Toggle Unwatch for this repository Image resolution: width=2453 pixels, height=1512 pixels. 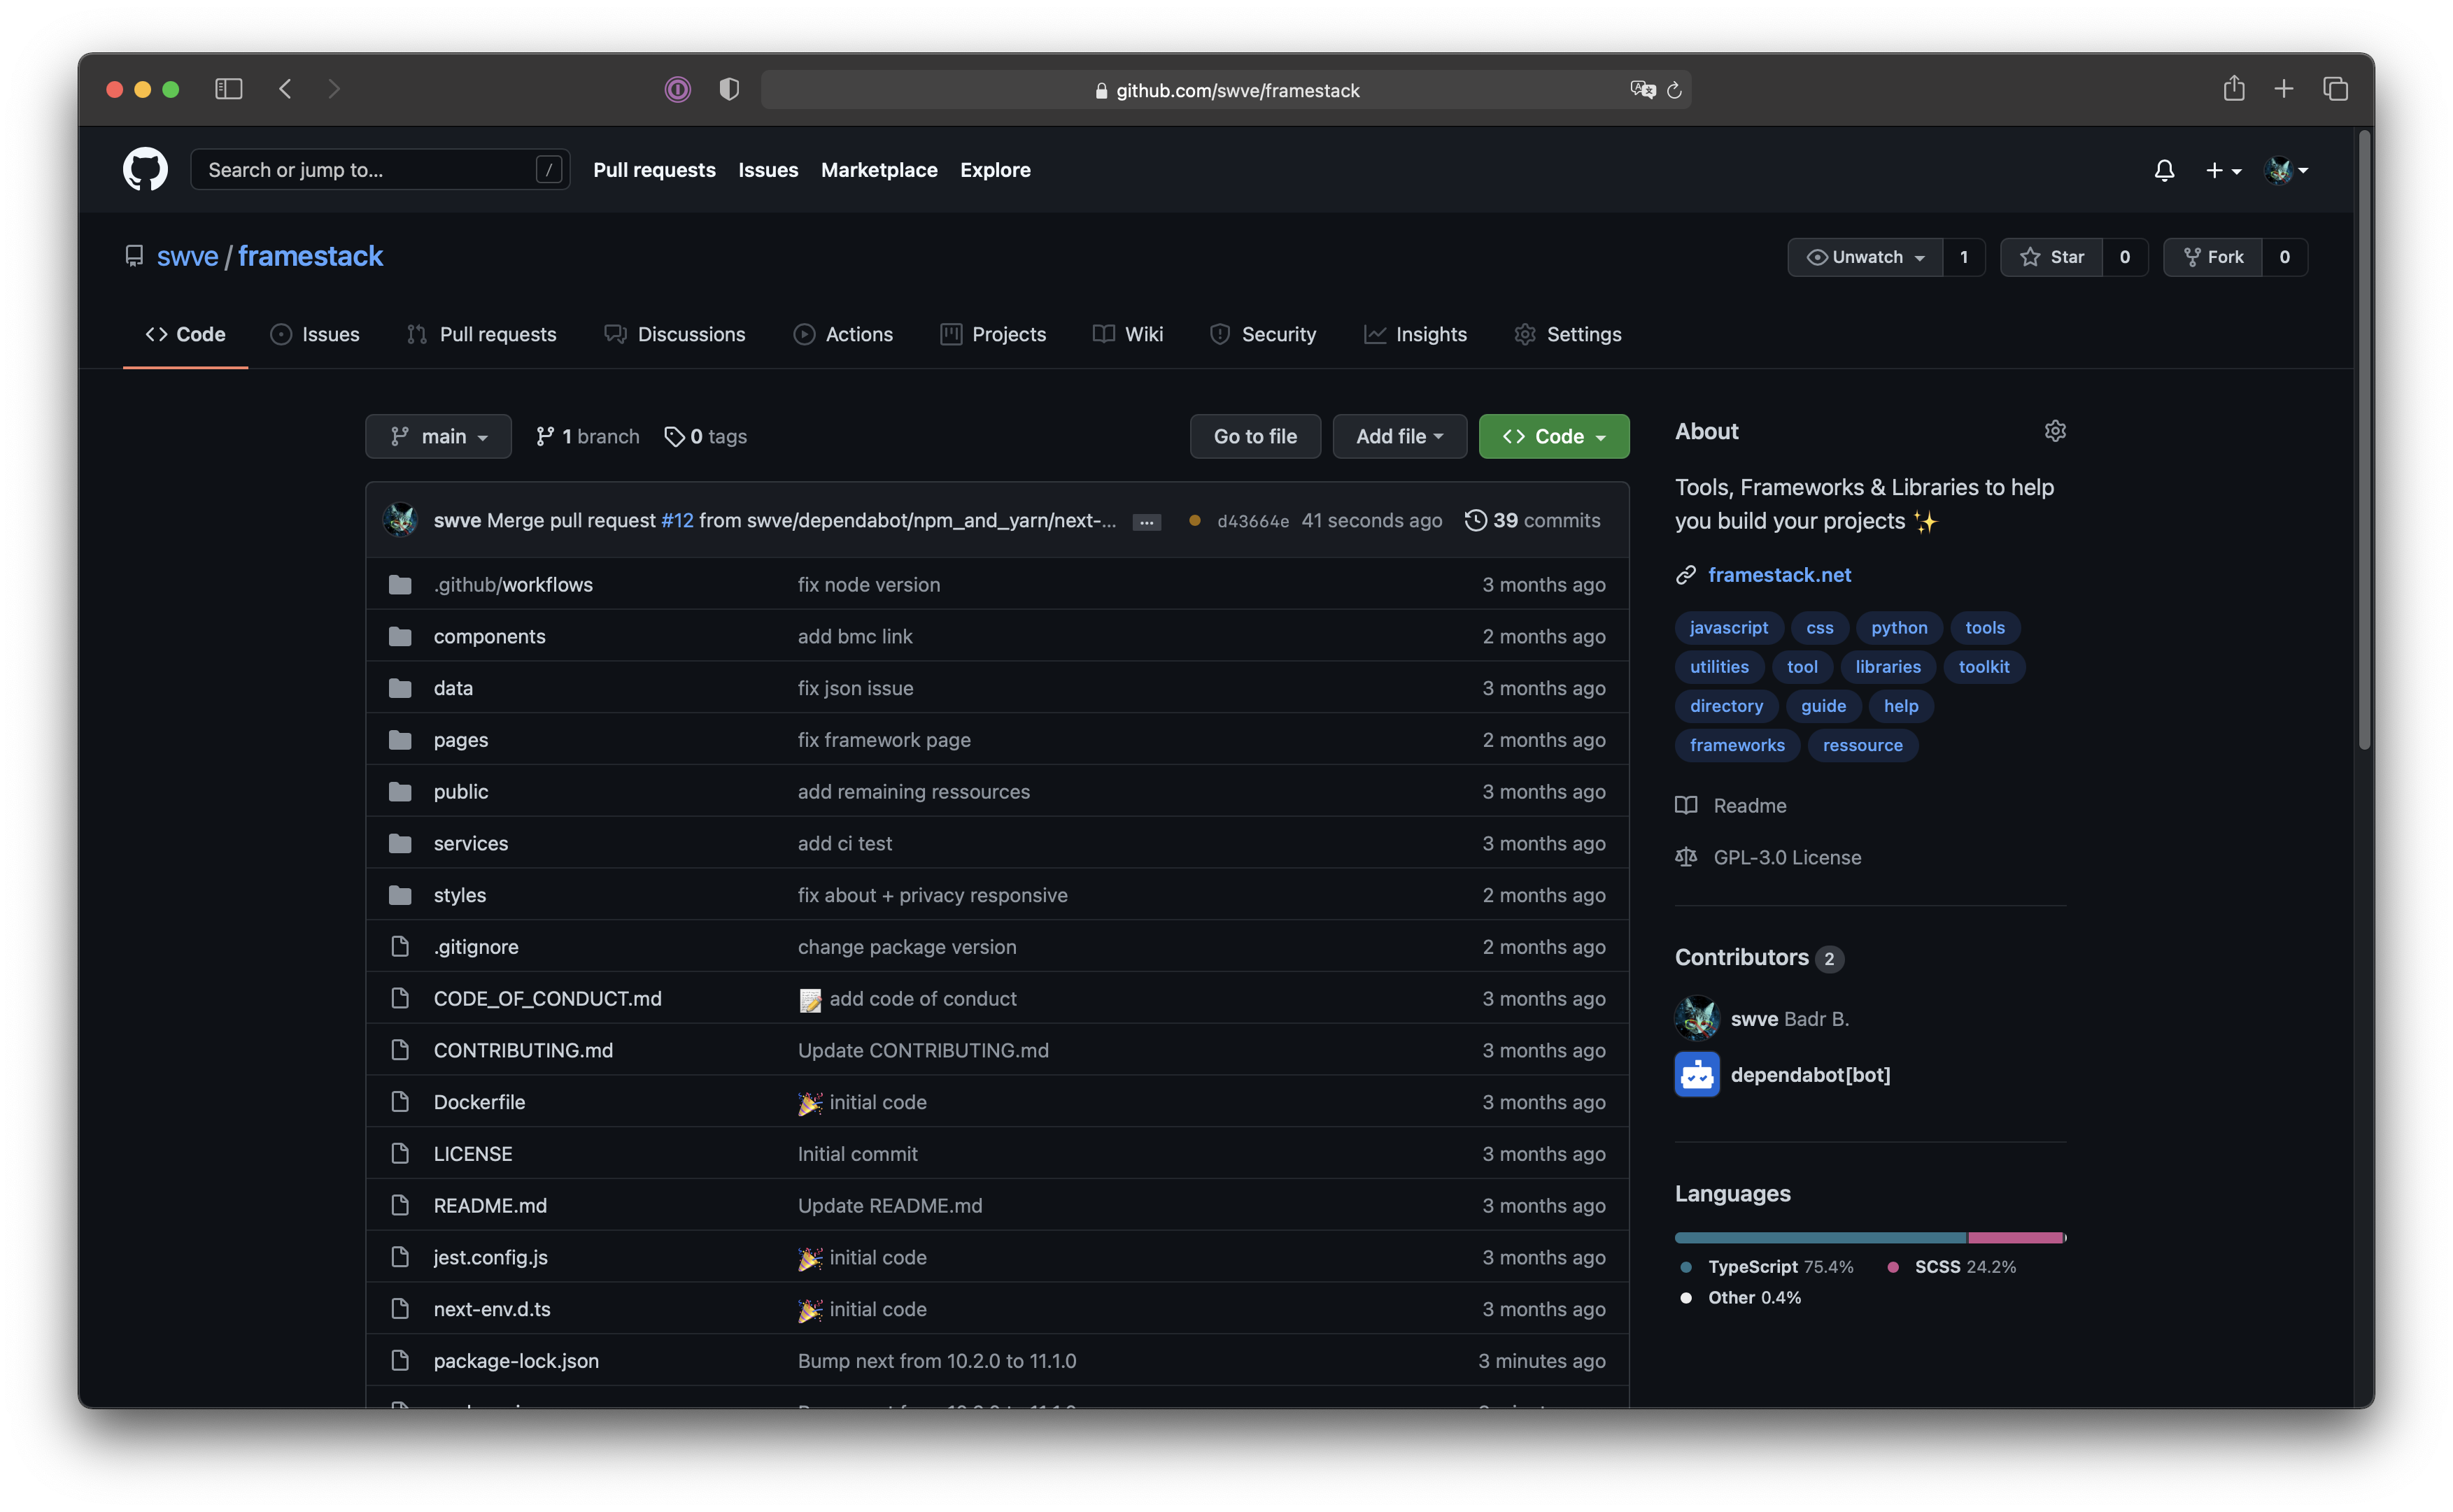[1865, 257]
